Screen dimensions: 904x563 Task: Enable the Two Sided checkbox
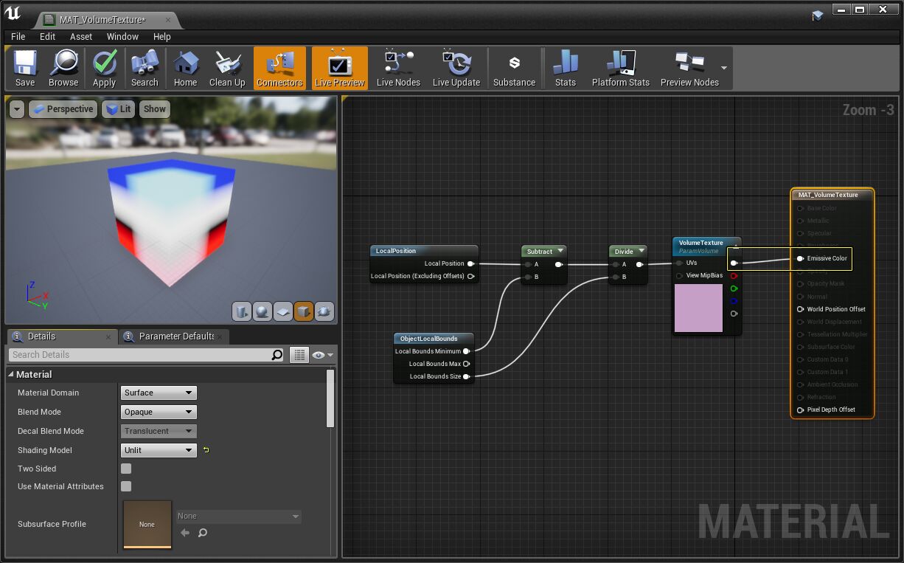[x=126, y=469]
